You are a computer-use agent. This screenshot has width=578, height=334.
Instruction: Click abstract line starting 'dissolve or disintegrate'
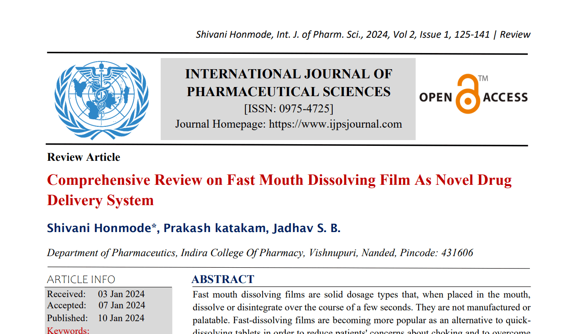click(x=362, y=307)
